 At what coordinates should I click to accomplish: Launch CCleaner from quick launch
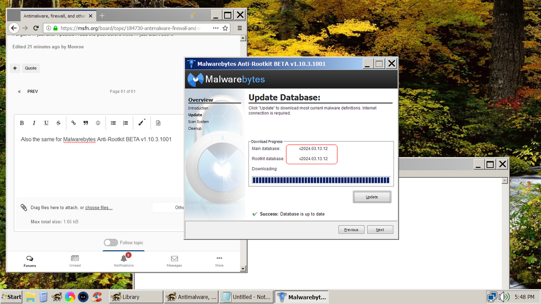pyautogui.click(x=97, y=297)
